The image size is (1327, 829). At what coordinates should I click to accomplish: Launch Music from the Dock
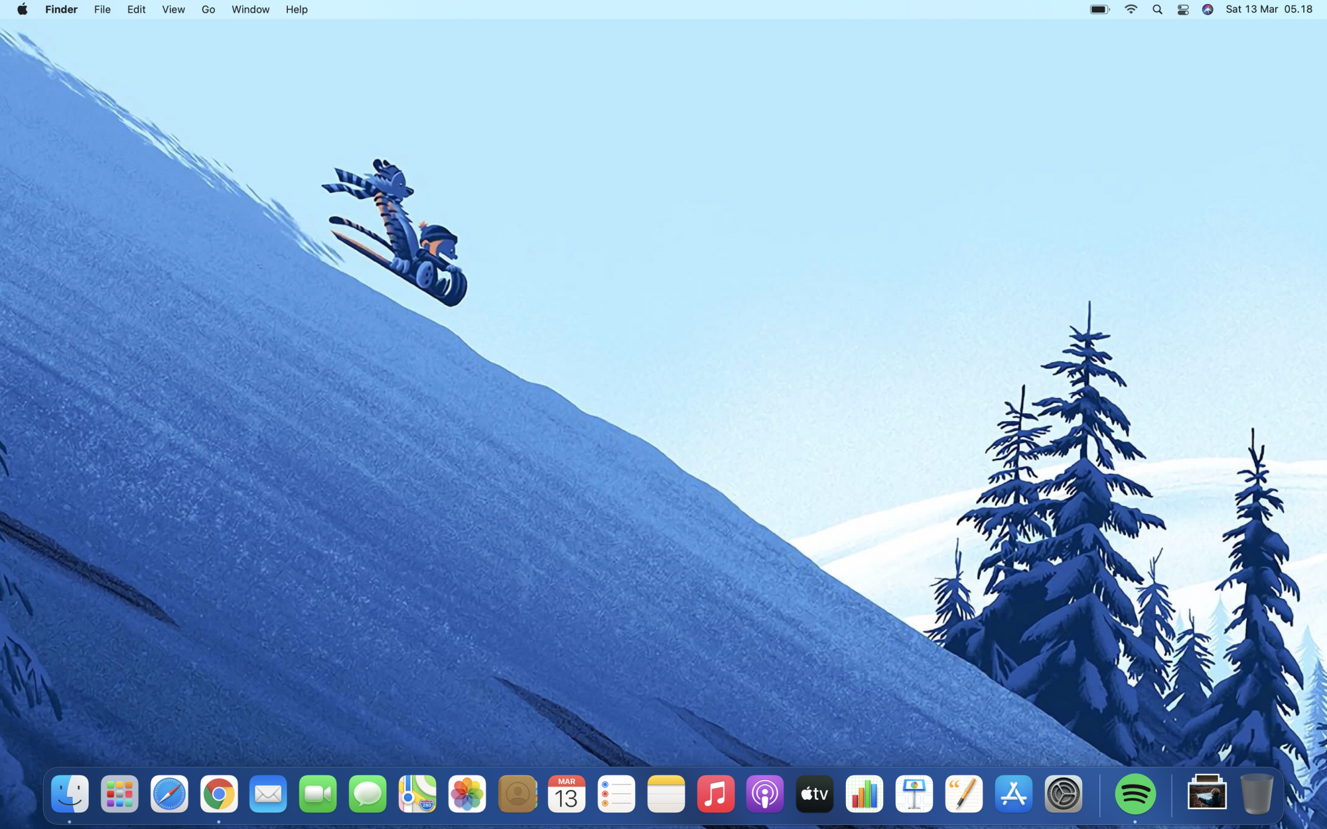click(715, 793)
